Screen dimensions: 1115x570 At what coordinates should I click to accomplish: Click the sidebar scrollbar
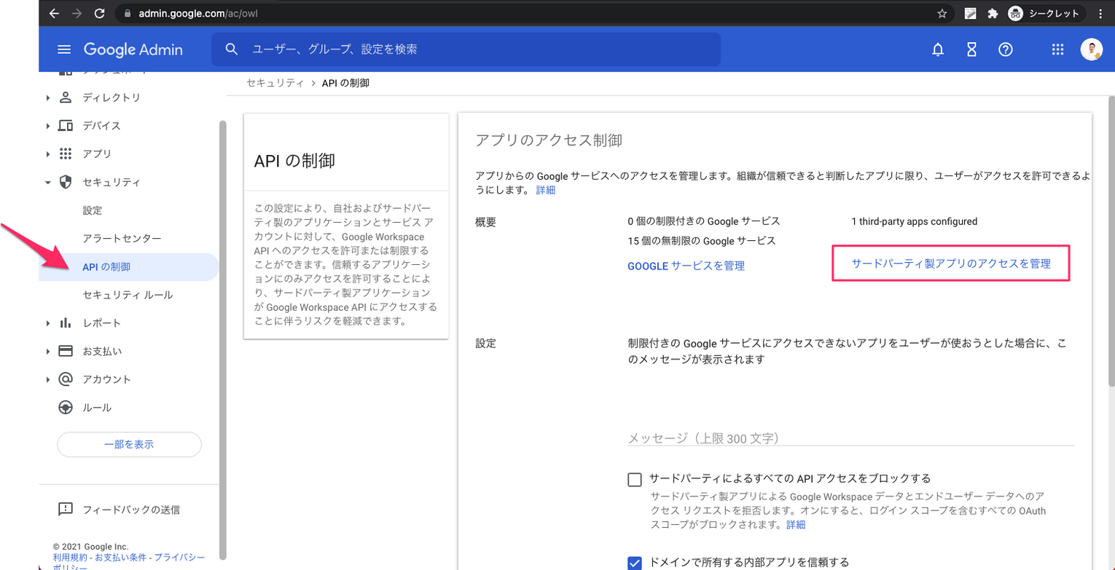pos(223,339)
